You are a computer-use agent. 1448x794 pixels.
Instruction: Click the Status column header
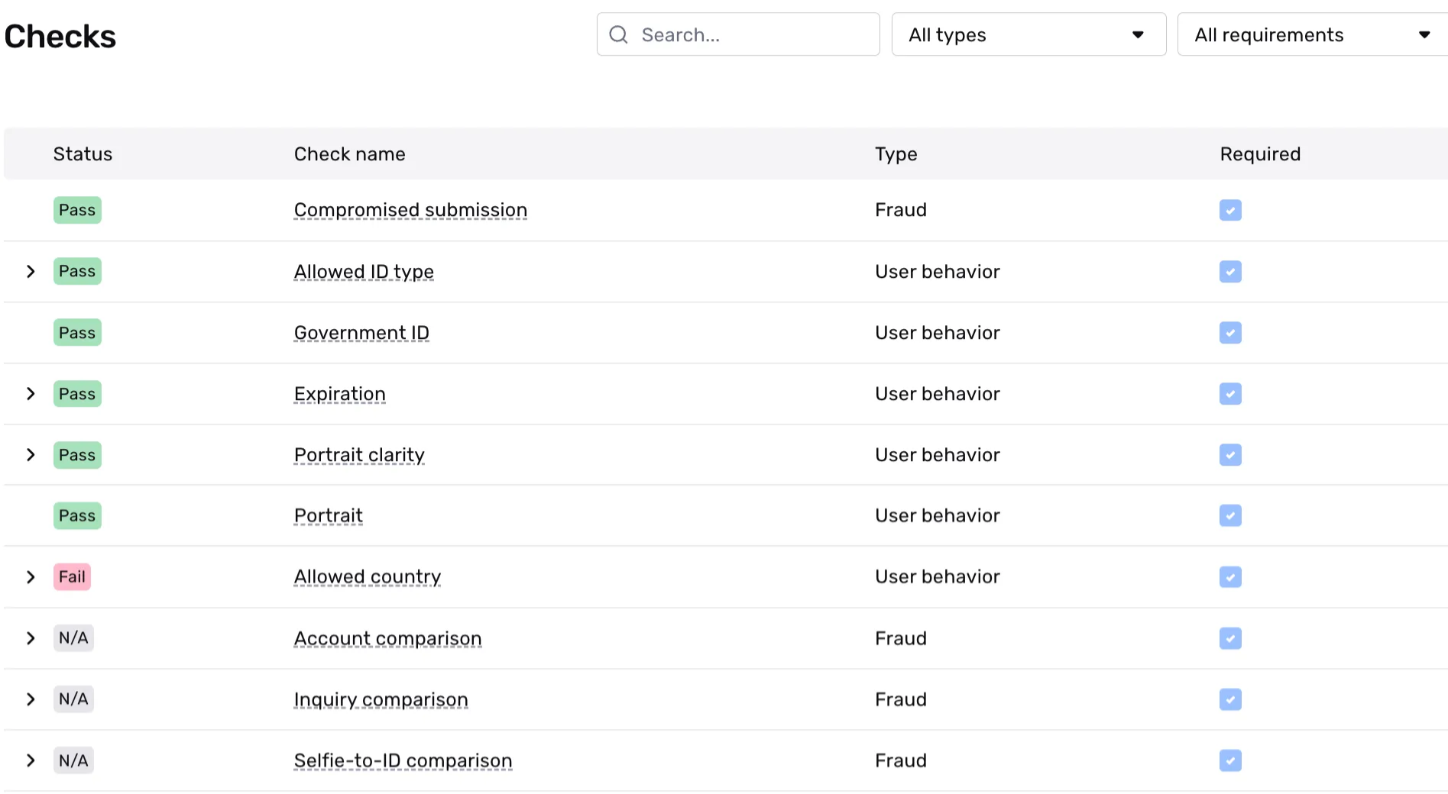click(83, 154)
